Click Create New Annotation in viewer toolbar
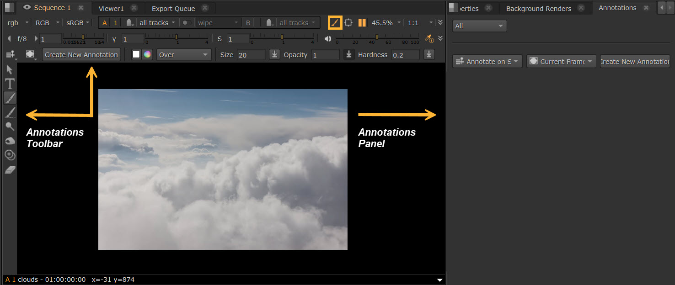This screenshot has height=285, width=675. coord(81,55)
